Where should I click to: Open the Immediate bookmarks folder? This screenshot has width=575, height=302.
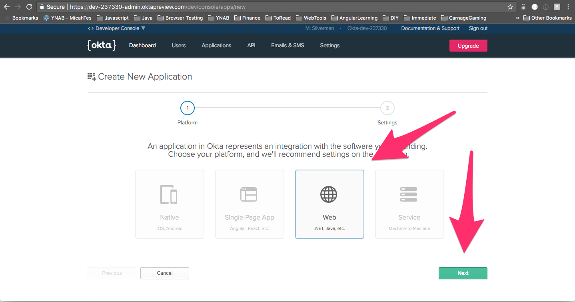point(420,18)
